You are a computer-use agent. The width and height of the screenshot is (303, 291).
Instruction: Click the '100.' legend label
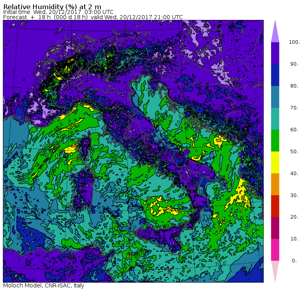[294, 42]
